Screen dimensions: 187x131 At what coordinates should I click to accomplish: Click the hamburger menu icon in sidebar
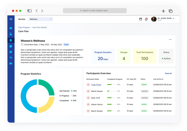coord(11,19)
